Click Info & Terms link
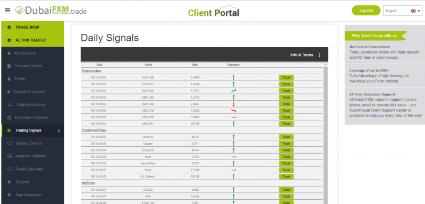Image resolution: width=425 pixels, height=204 pixels. click(x=302, y=55)
